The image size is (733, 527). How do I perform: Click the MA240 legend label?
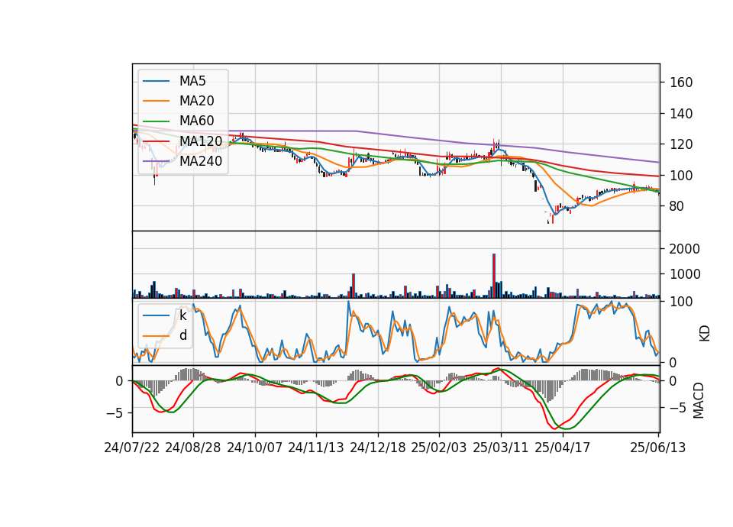(x=201, y=161)
